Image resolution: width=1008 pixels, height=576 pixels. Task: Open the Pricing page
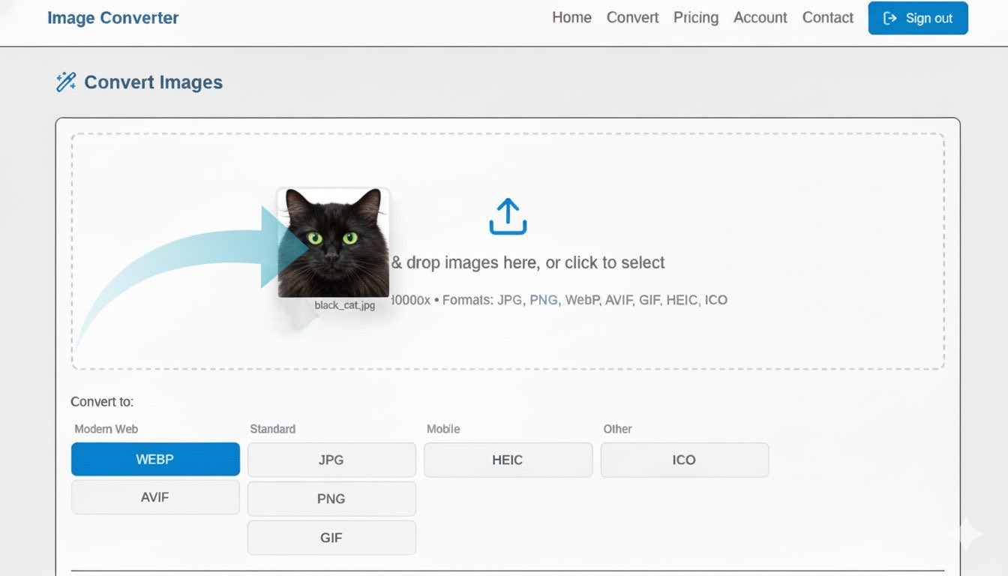[696, 17]
